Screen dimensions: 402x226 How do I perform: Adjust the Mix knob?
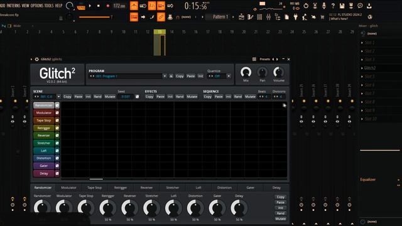246,72
